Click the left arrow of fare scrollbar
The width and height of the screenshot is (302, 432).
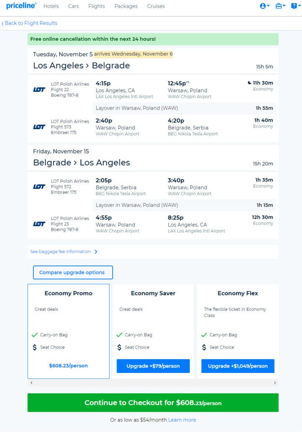pyautogui.click(x=31, y=383)
